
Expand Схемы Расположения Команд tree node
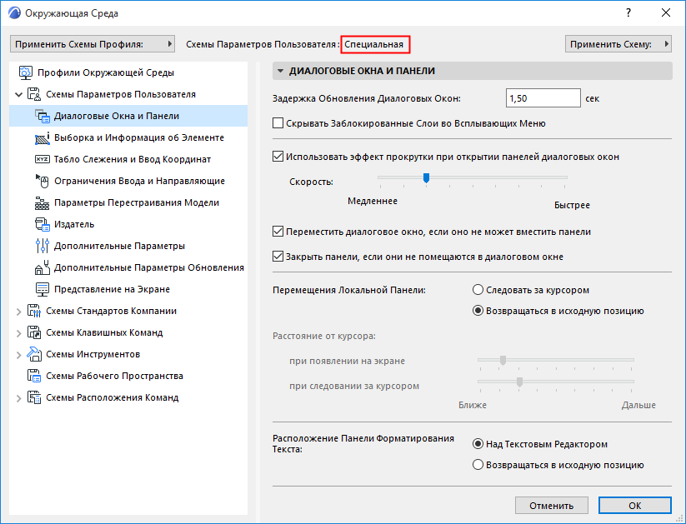point(19,398)
